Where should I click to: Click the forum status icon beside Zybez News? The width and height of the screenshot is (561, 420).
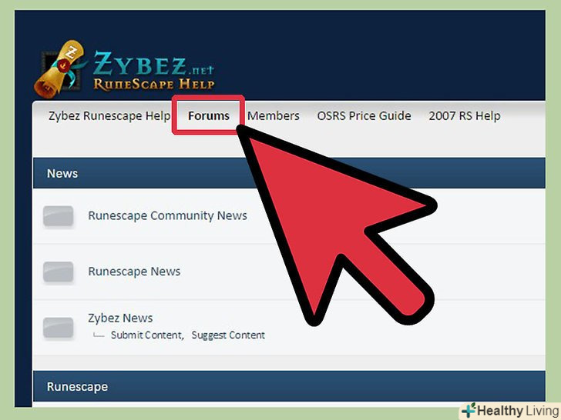tap(59, 327)
